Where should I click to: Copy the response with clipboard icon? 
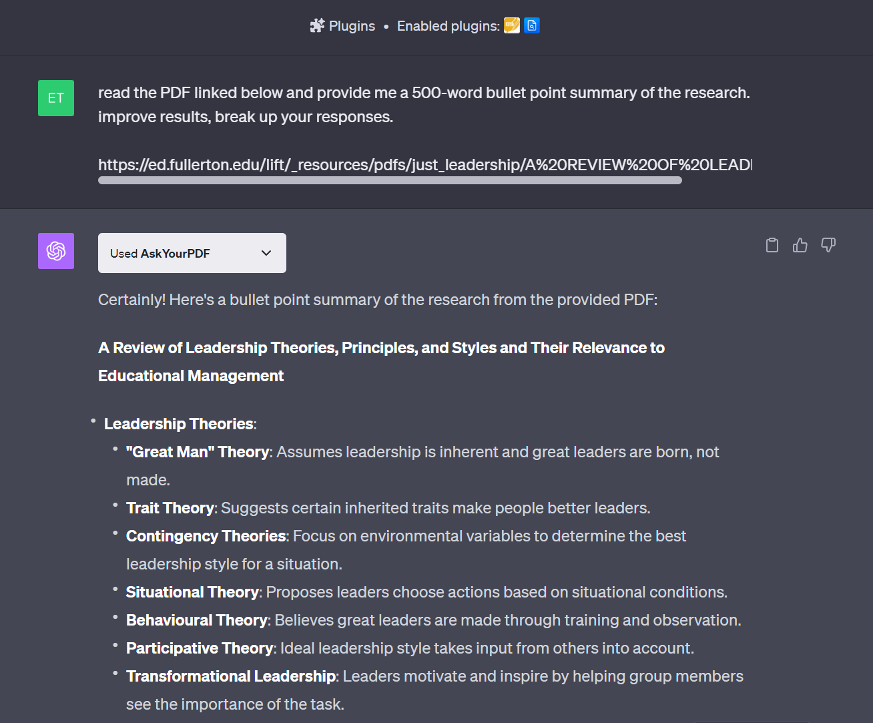(x=772, y=245)
